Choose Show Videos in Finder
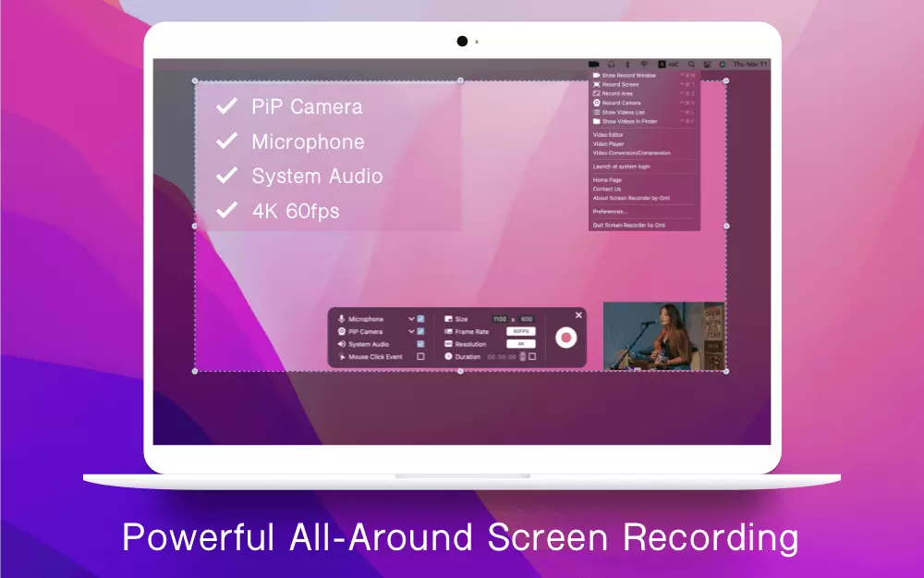 click(x=630, y=121)
